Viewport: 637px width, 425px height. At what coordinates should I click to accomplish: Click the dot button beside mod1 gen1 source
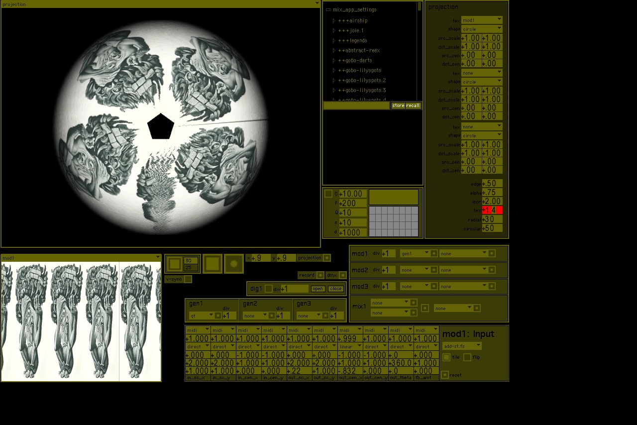coord(434,253)
